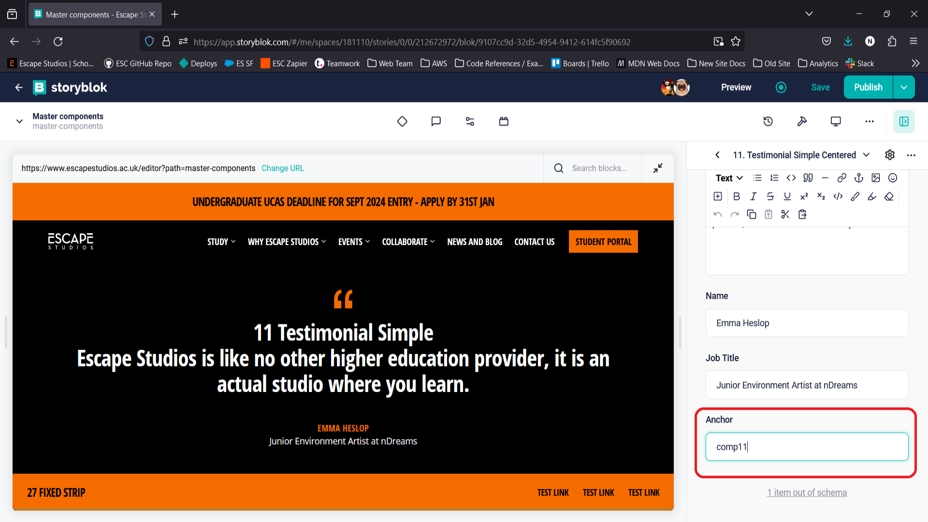Save the story
Screen dimensions: 928x522
[820, 87]
